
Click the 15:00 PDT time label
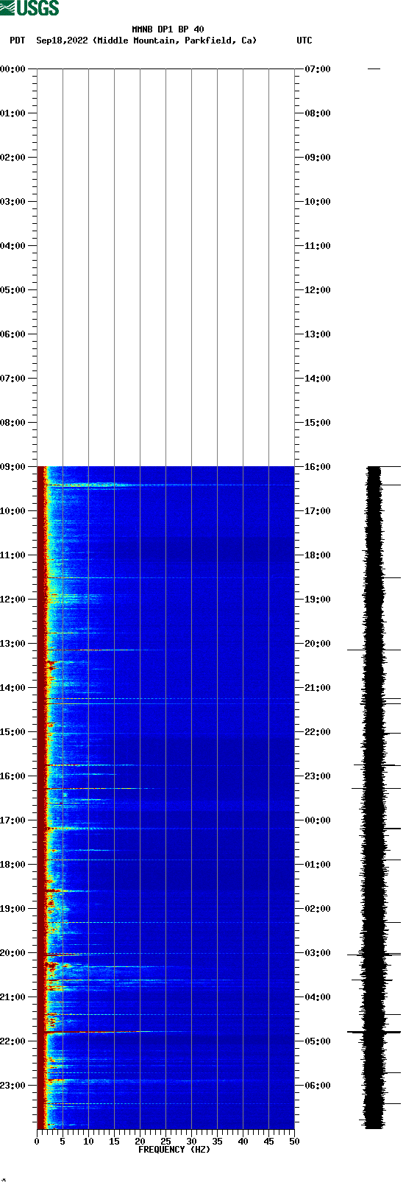coord(13,732)
